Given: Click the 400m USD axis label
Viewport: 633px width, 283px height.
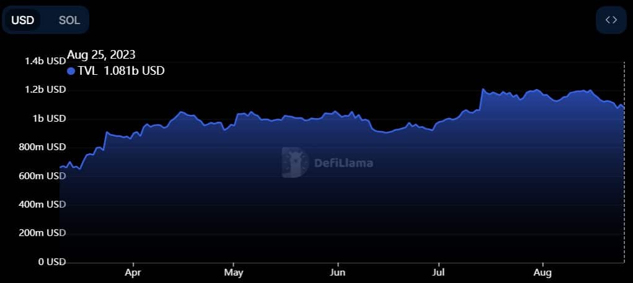Looking at the screenshot, I should pyautogui.click(x=43, y=205).
